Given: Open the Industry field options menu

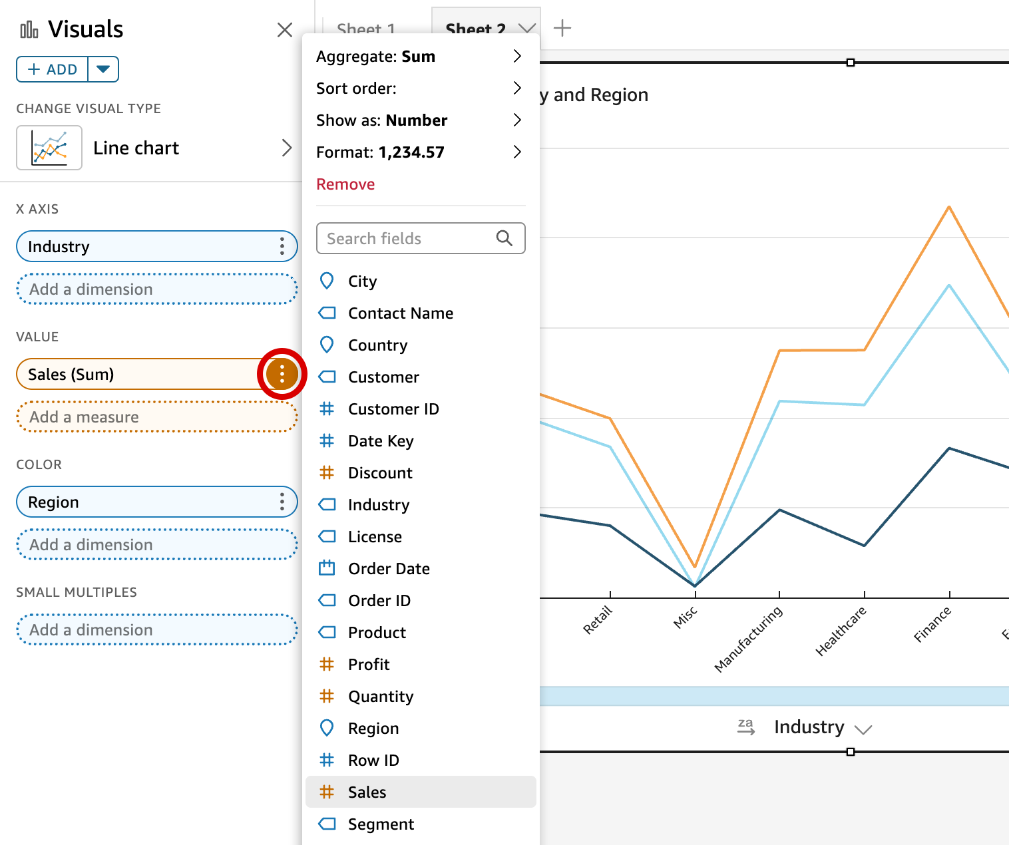Looking at the screenshot, I should coord(282,247).
